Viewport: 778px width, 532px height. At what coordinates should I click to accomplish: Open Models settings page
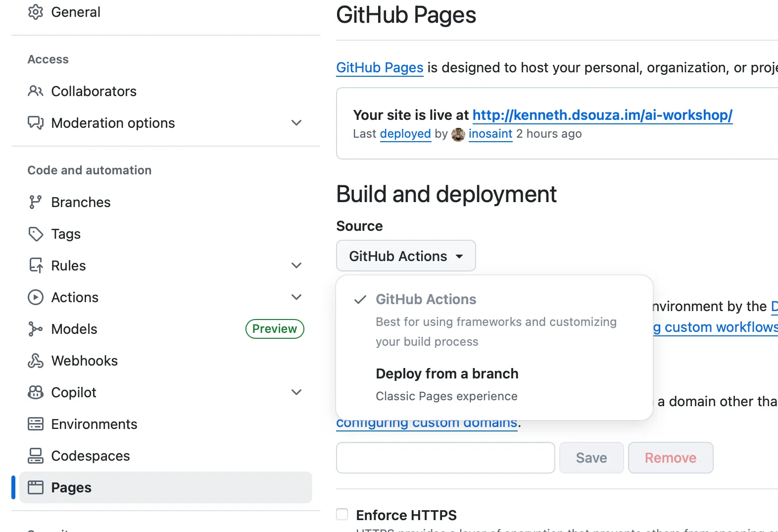[x=74, y=329]
